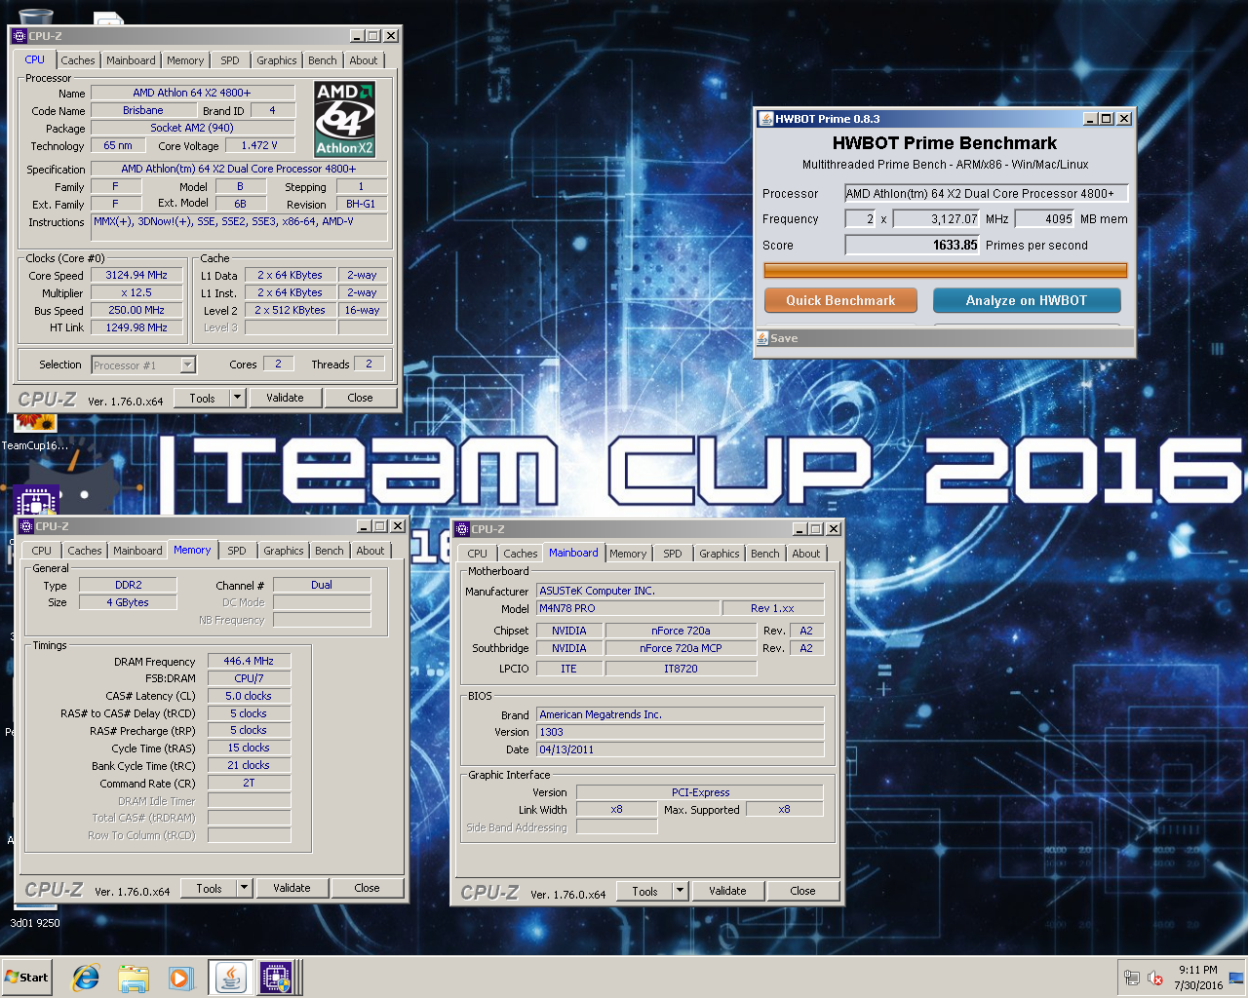Open Windows Explorer folder icon in taskbar
Screen dimensions: 1248x998
(x=134, y=978)
